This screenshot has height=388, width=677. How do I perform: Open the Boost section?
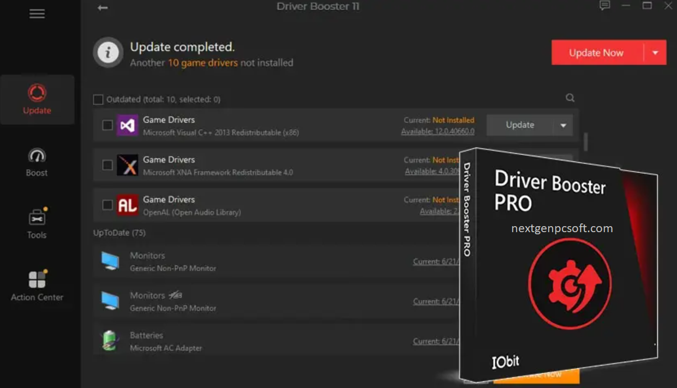36,162
